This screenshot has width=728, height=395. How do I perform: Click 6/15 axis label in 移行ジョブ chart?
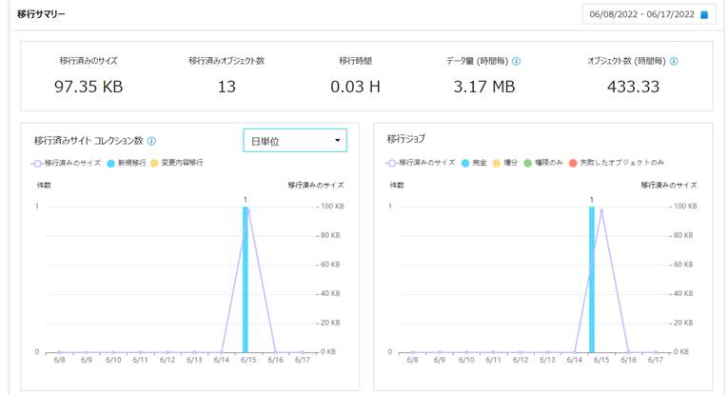[x=601, y=360]
